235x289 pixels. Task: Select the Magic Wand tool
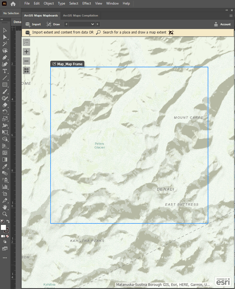tap(4, 44)
